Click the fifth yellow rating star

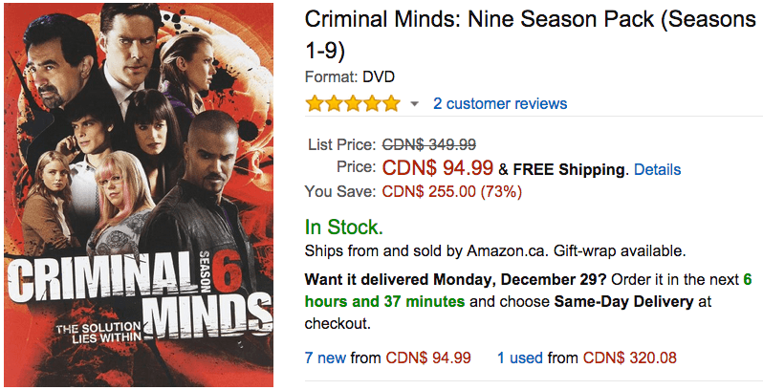[391, 103]
